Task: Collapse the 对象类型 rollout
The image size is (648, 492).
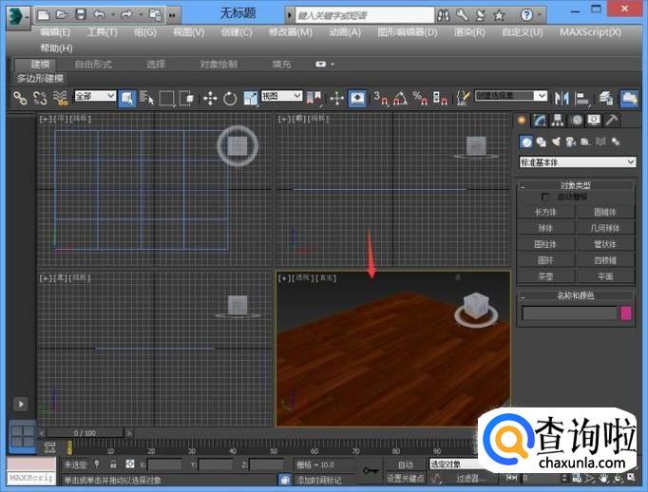Action: 575,185
